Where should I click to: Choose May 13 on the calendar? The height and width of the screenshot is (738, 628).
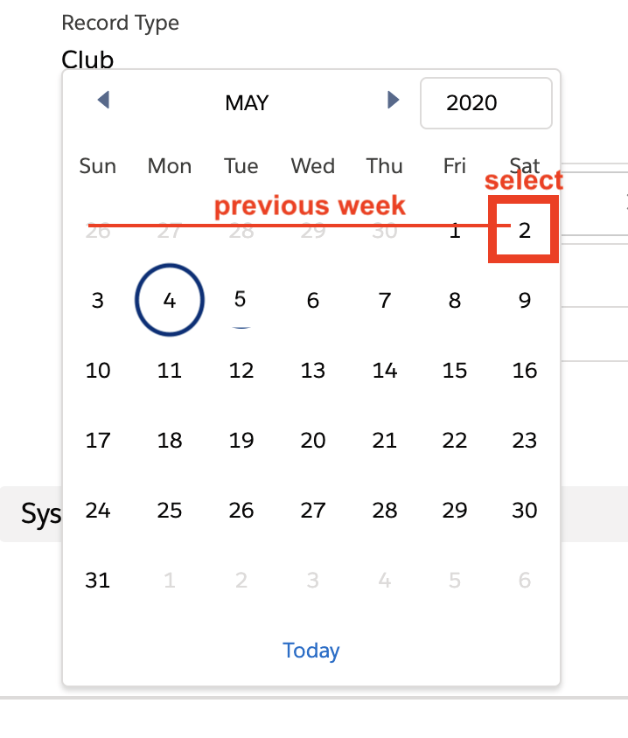313,371
